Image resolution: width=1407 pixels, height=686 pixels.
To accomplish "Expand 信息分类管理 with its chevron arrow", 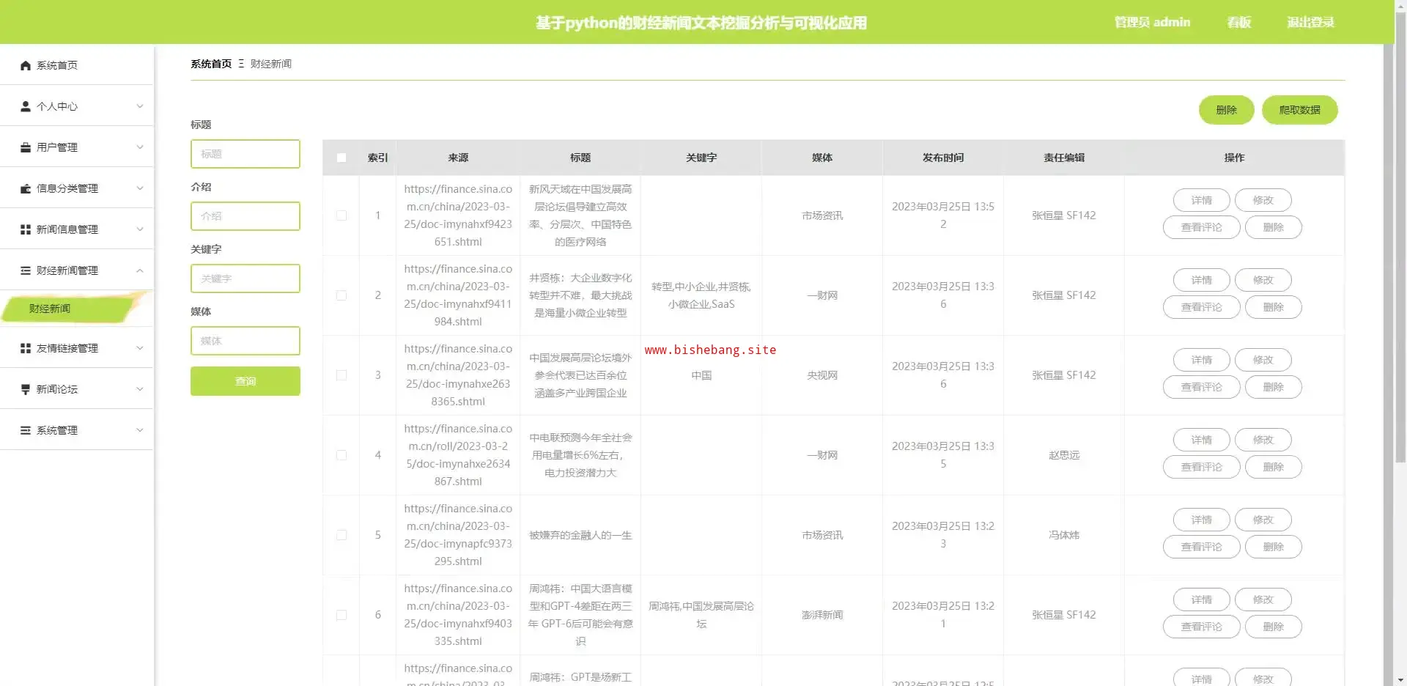I will [140, 188].
